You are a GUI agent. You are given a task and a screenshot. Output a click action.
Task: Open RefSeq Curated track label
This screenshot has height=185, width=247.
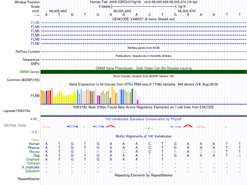point(28,51)
